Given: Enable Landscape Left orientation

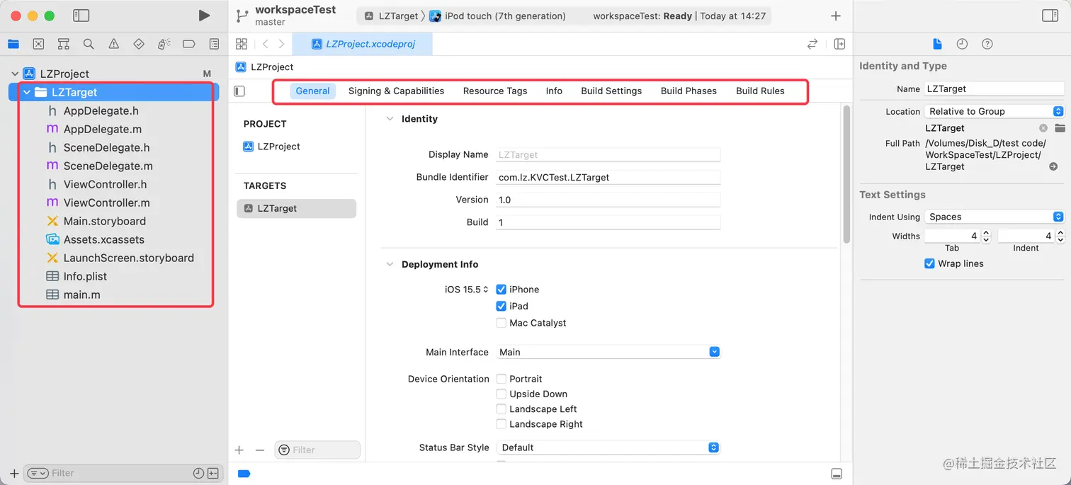Looking at the screenshot, I should coord(501,409).
